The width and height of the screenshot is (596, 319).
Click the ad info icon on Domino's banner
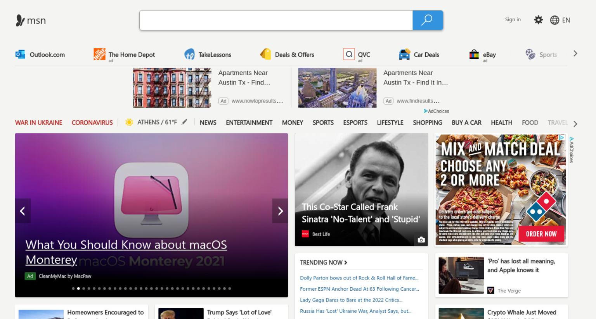pos(561,137)
